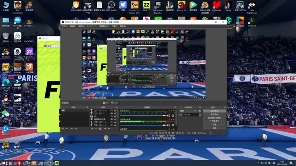Open the 工具(T) menu in OBS
This screenshot has height=166, width=296.
[114, 26]
